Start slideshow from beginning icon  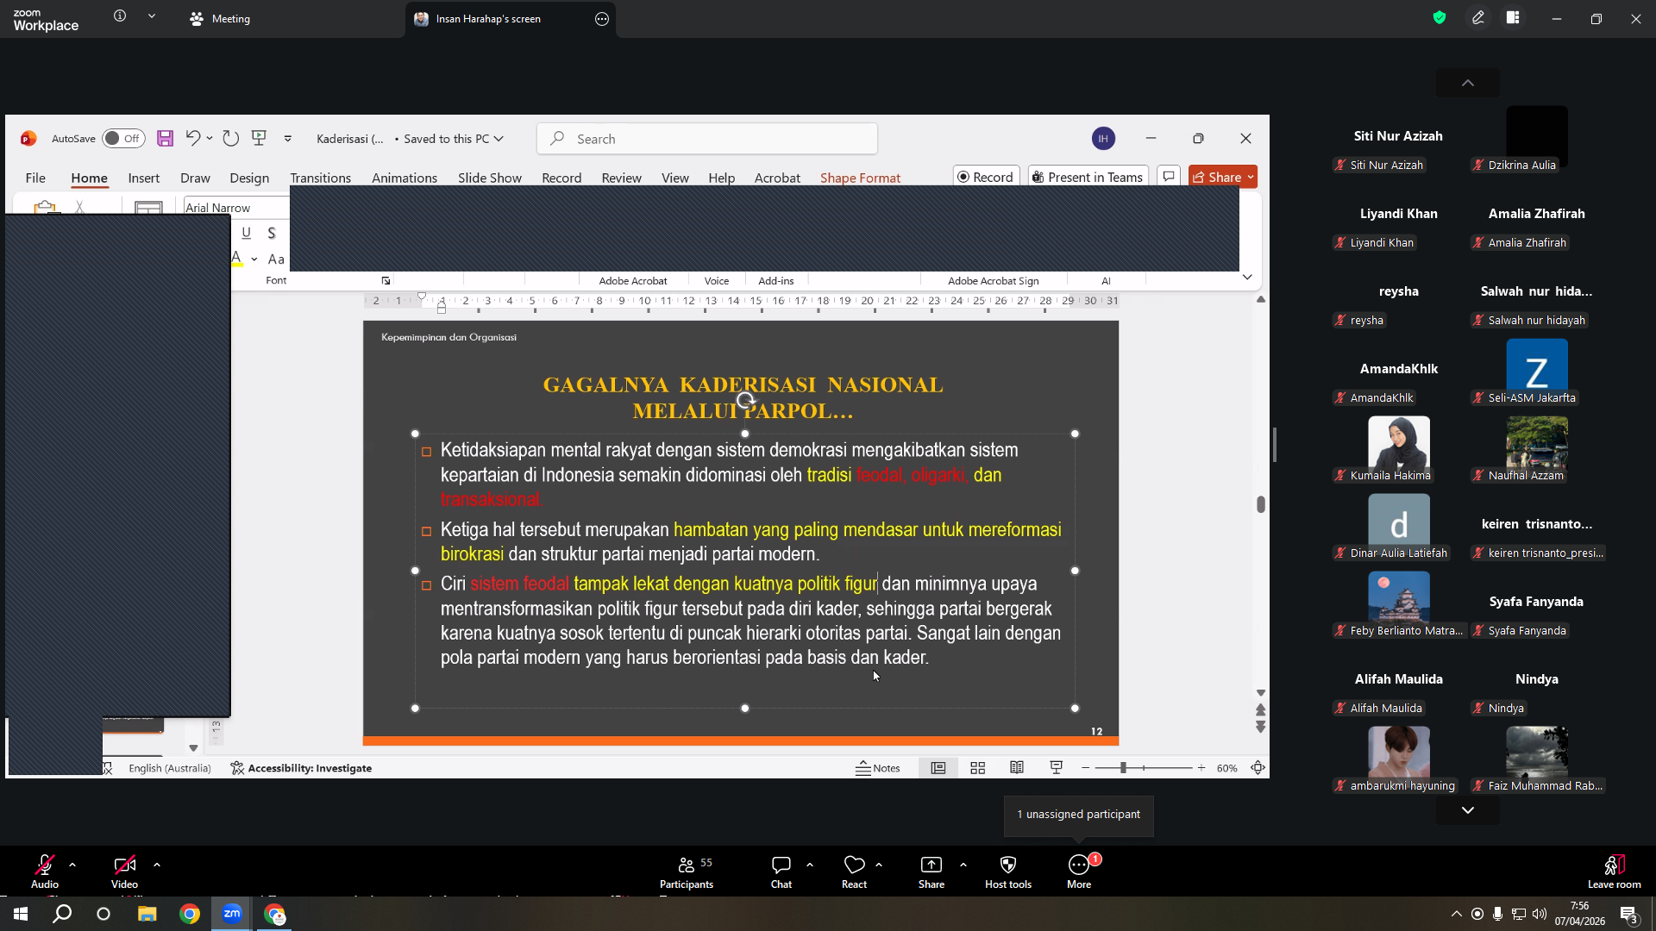point(259,138)
